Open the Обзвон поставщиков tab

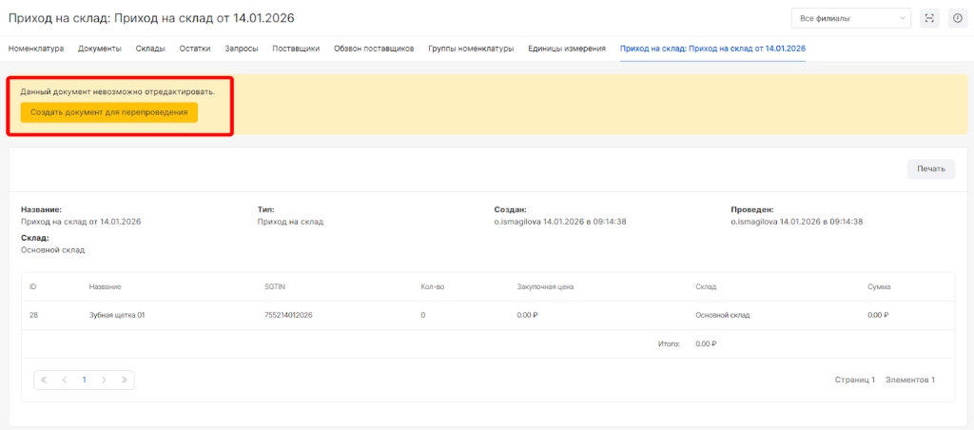(374, 48)
